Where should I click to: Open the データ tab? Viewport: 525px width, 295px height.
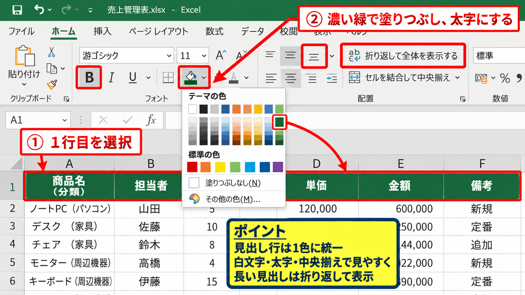click(x=252, y=31)
